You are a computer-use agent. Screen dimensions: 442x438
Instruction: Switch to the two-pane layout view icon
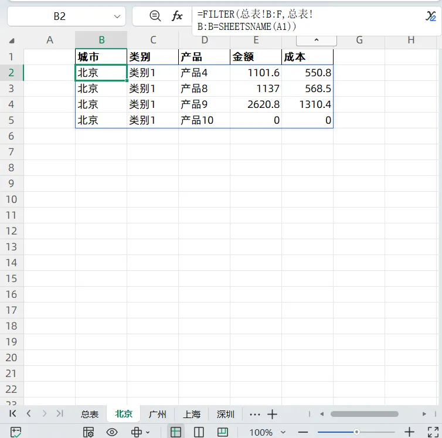coord(199,432)
